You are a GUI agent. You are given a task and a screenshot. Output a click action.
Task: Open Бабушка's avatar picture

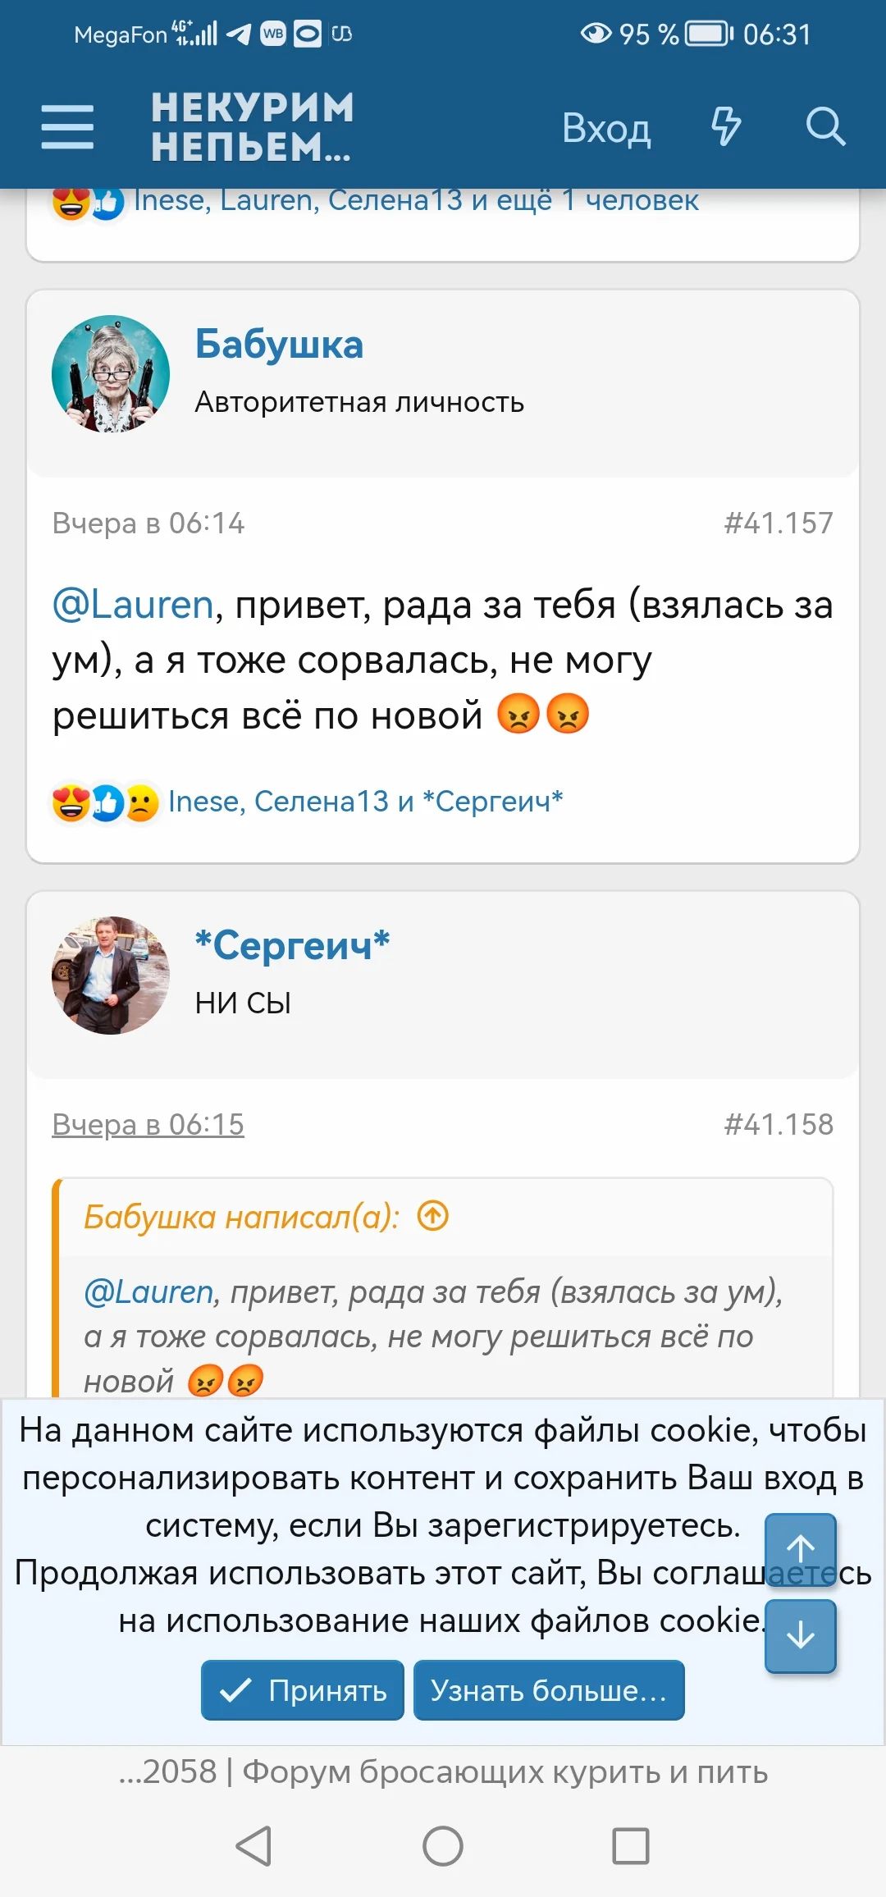pos(111,374)
